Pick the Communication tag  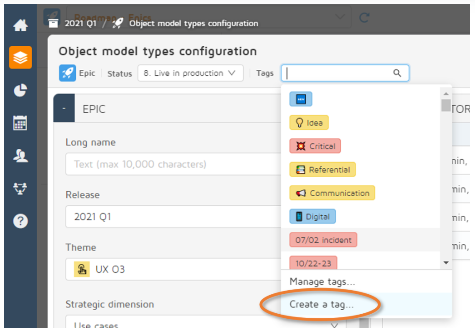click(x=332, y=193)
